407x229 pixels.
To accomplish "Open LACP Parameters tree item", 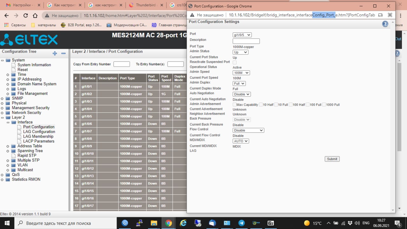I will pos(39,141).
